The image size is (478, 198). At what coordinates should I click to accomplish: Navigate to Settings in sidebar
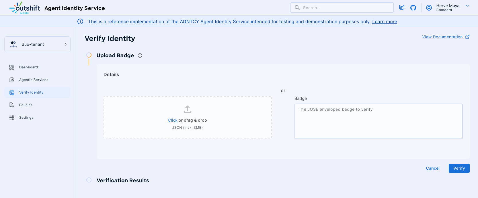coord(26,118)
